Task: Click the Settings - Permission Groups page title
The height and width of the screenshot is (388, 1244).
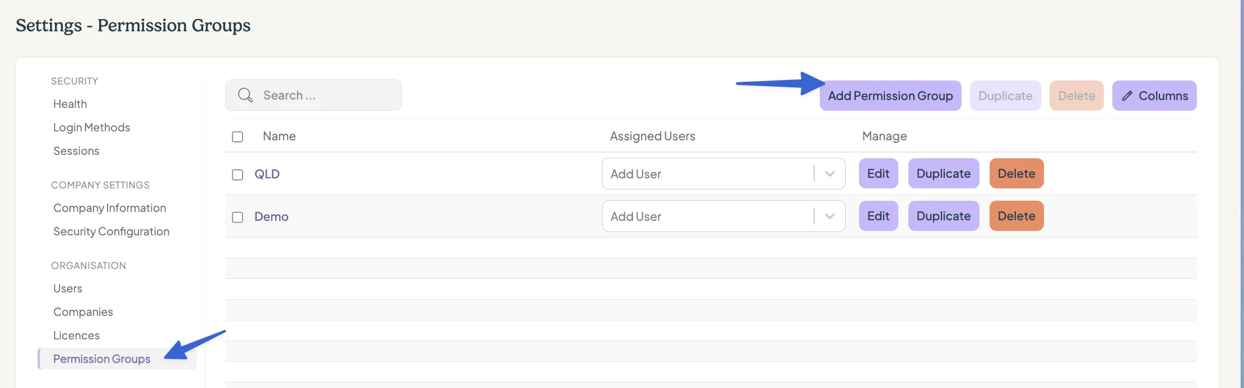Action: click(133, 25)
